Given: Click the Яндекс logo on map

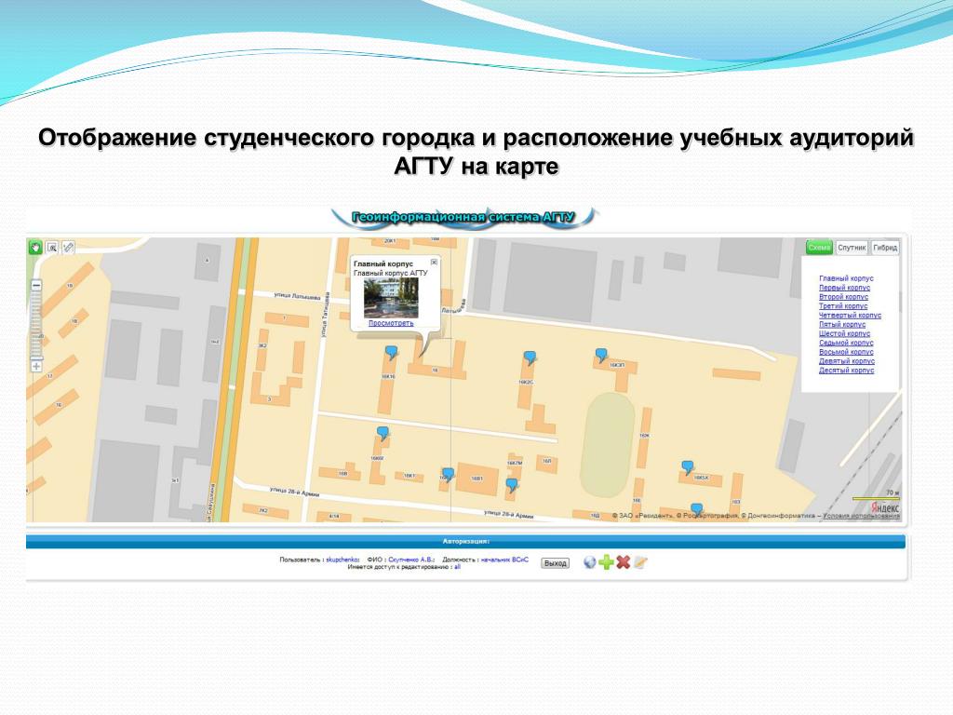Looking at the screenshot, I should pos(884,507).
